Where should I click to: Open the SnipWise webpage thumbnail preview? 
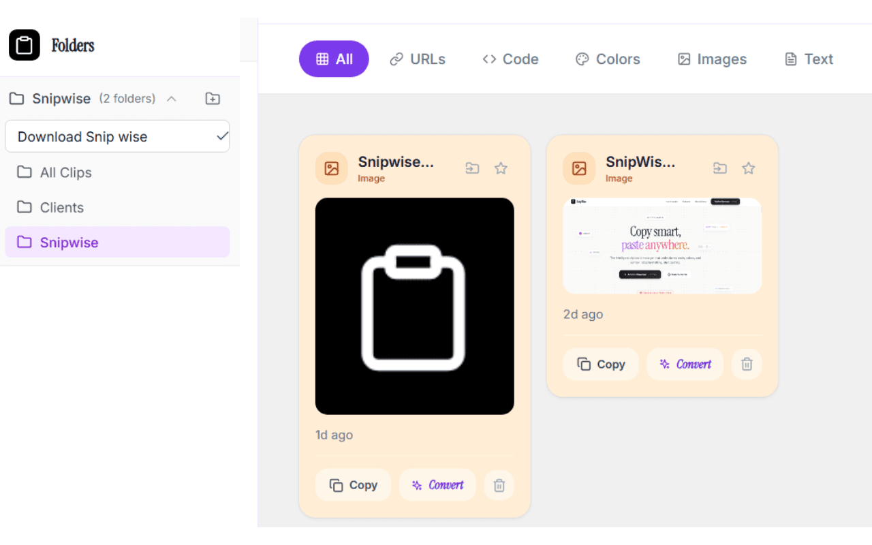coord(661,245)
